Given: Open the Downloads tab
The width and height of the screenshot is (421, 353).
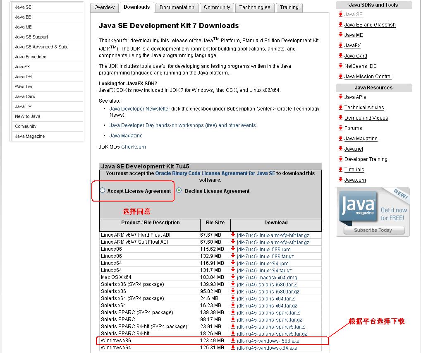Looking at the screenshot, I should [136, 7].
